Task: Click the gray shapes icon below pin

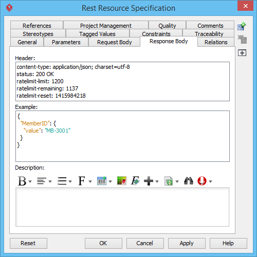Action: point(242,40)
